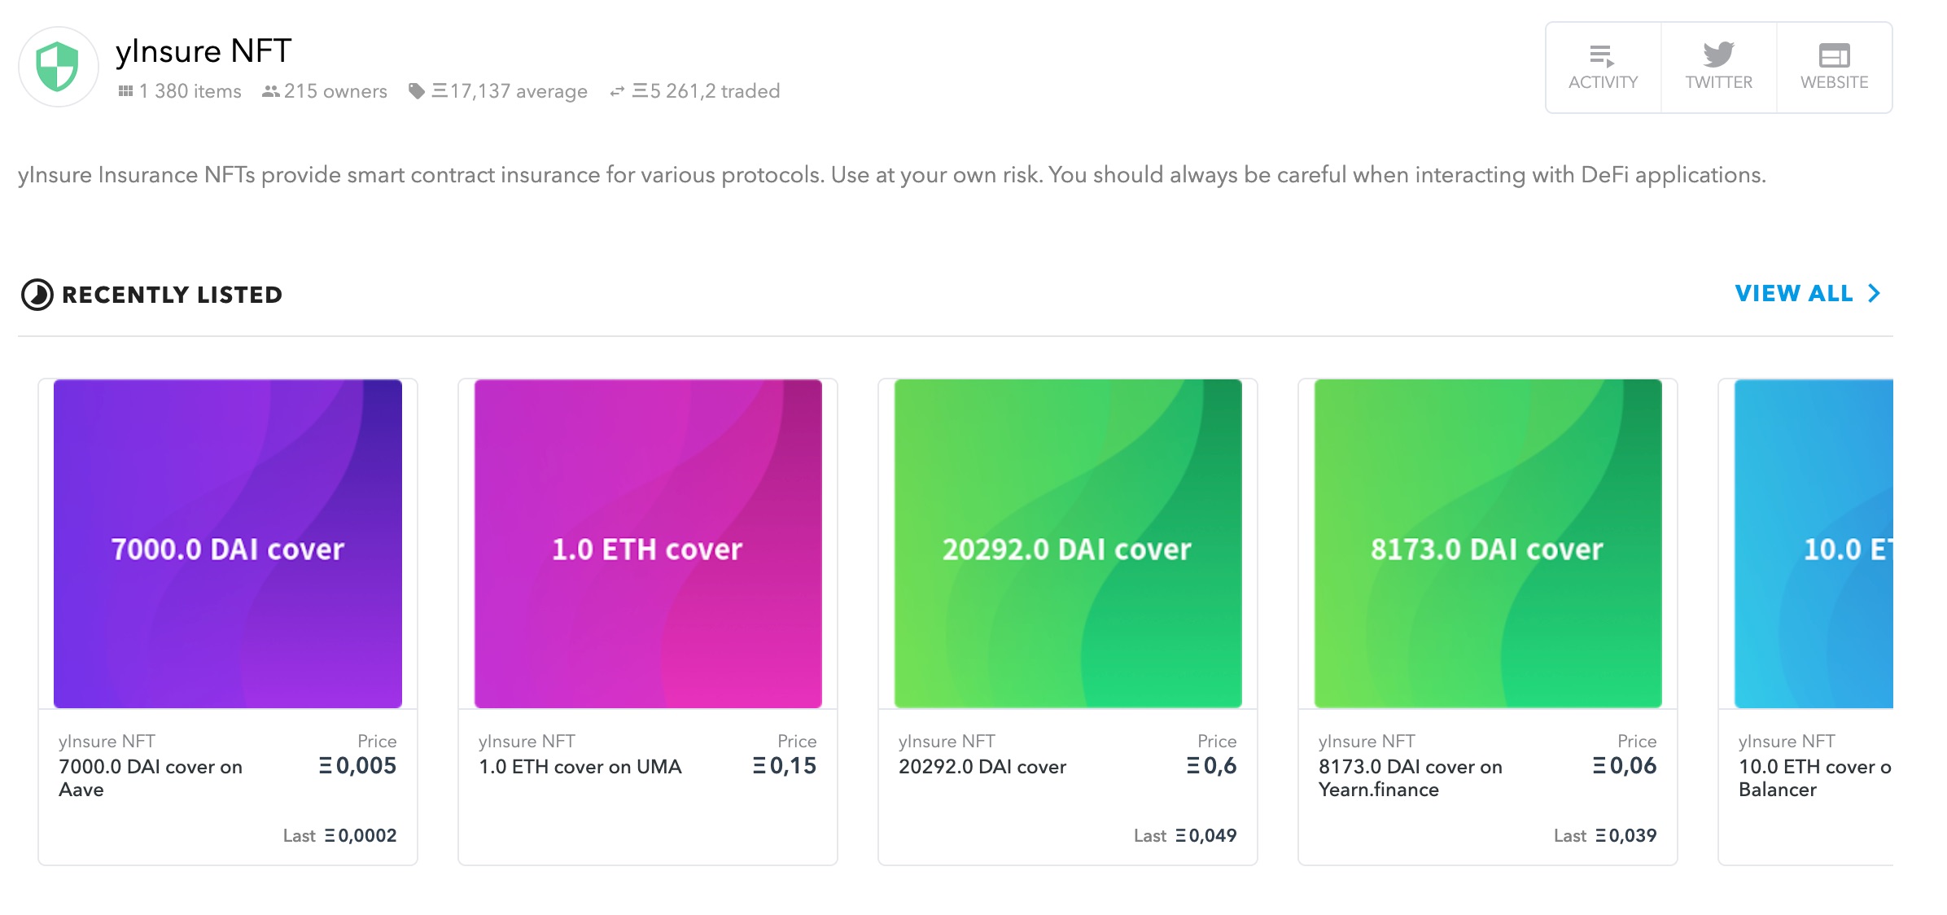Open the 1.0 ETH cover thumbnail
The image size is (1947, 915).
click(648, 544)
